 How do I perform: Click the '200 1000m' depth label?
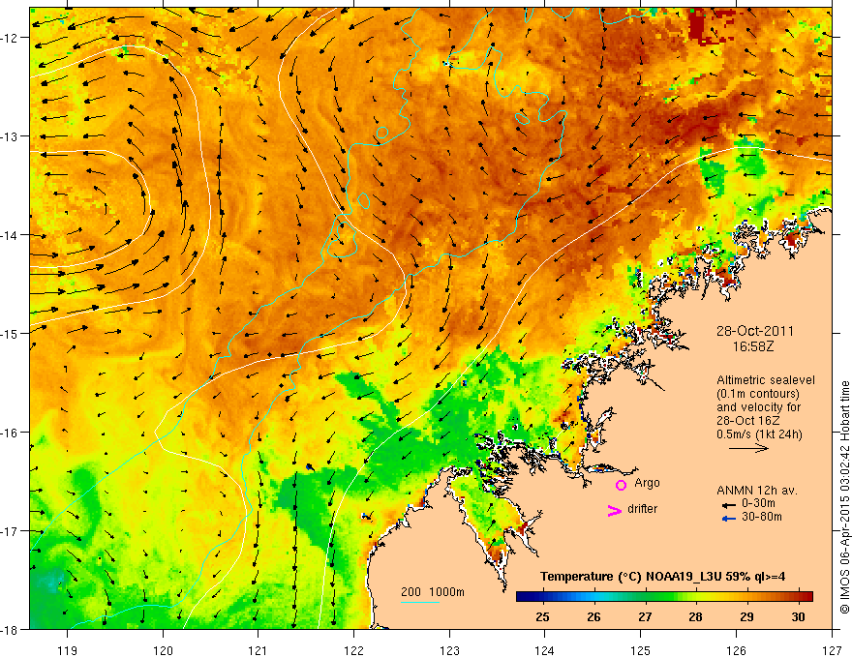pos(433,592)
